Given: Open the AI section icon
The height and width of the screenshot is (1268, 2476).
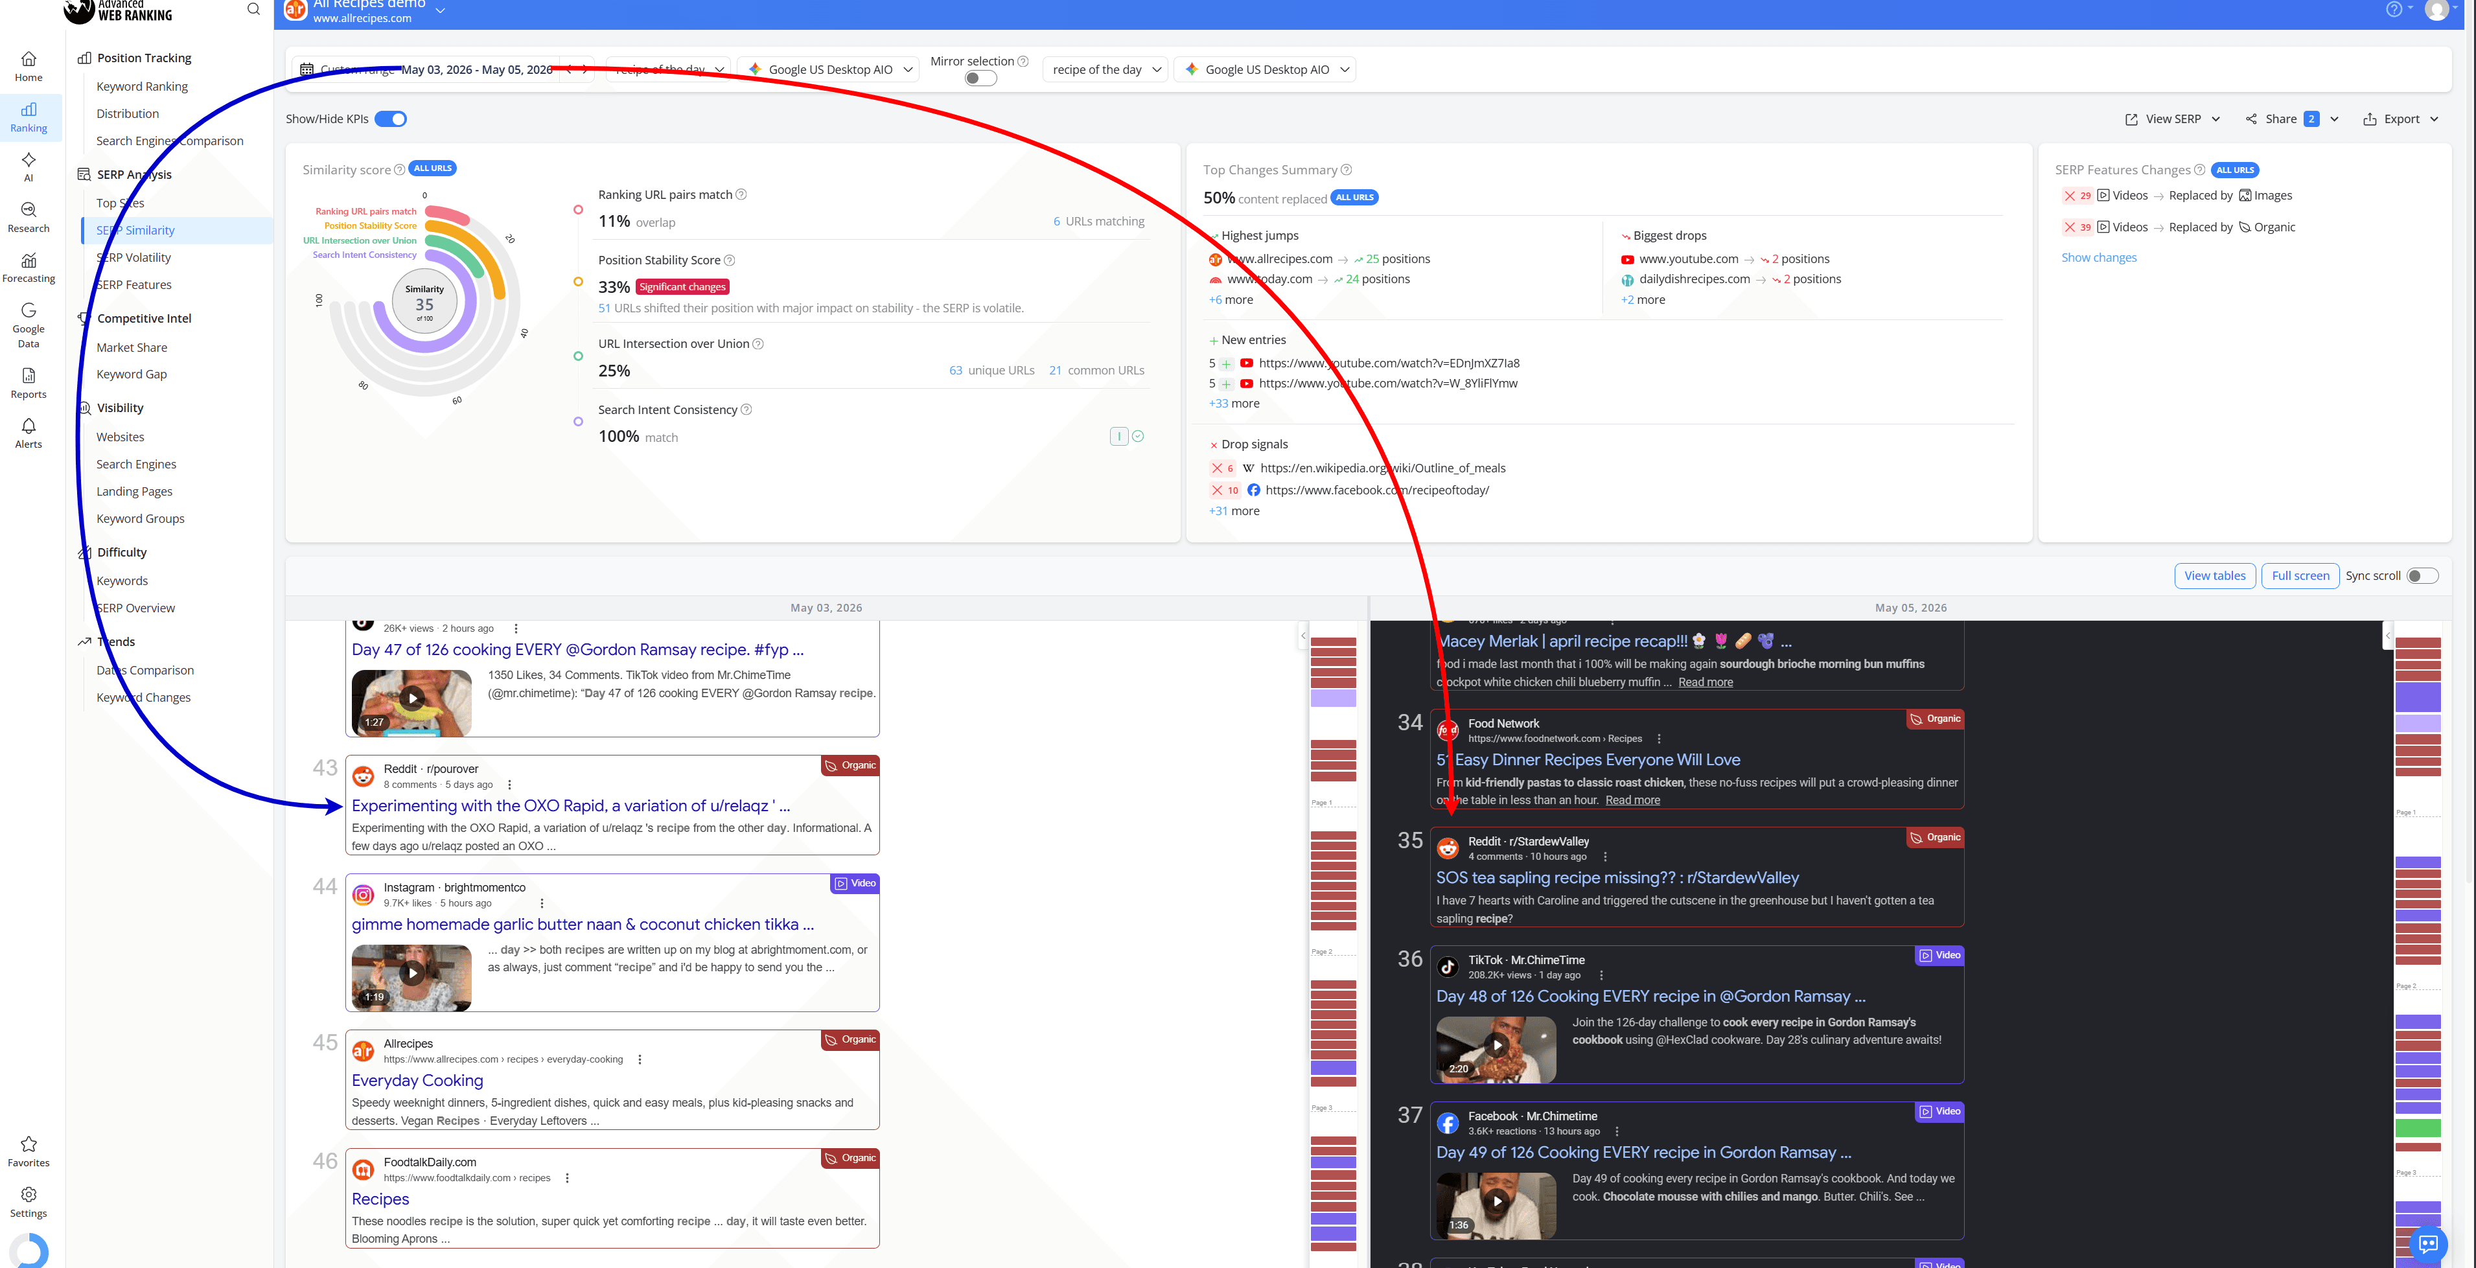Looking at the screenshot, I should (29, 167).
